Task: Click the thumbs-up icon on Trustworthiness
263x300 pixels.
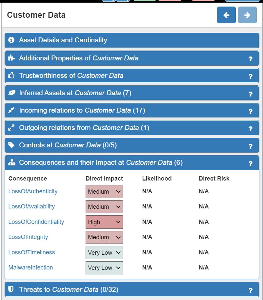Action: click(x=11, y=75)
